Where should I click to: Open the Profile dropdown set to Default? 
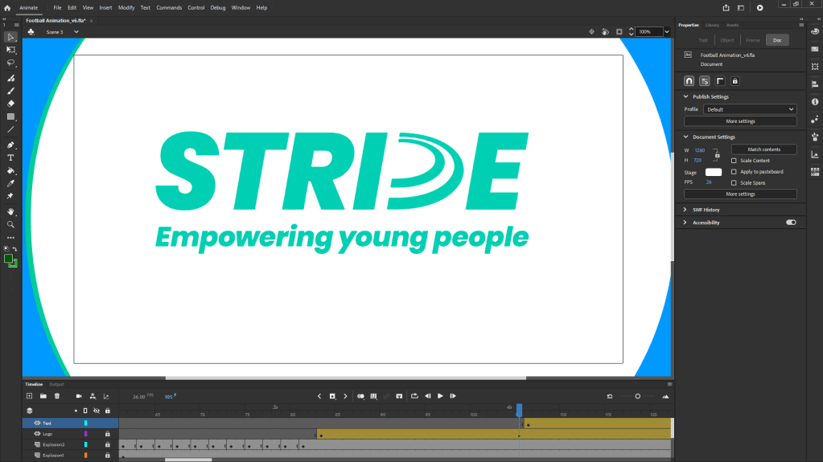click(x=749, y=109)
